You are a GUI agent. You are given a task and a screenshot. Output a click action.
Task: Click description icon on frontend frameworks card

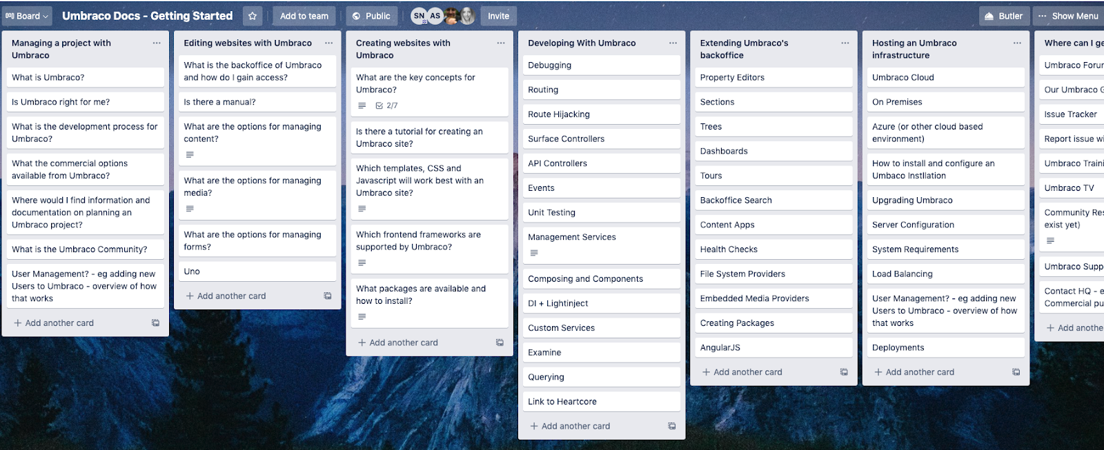(x=362, y=263)
